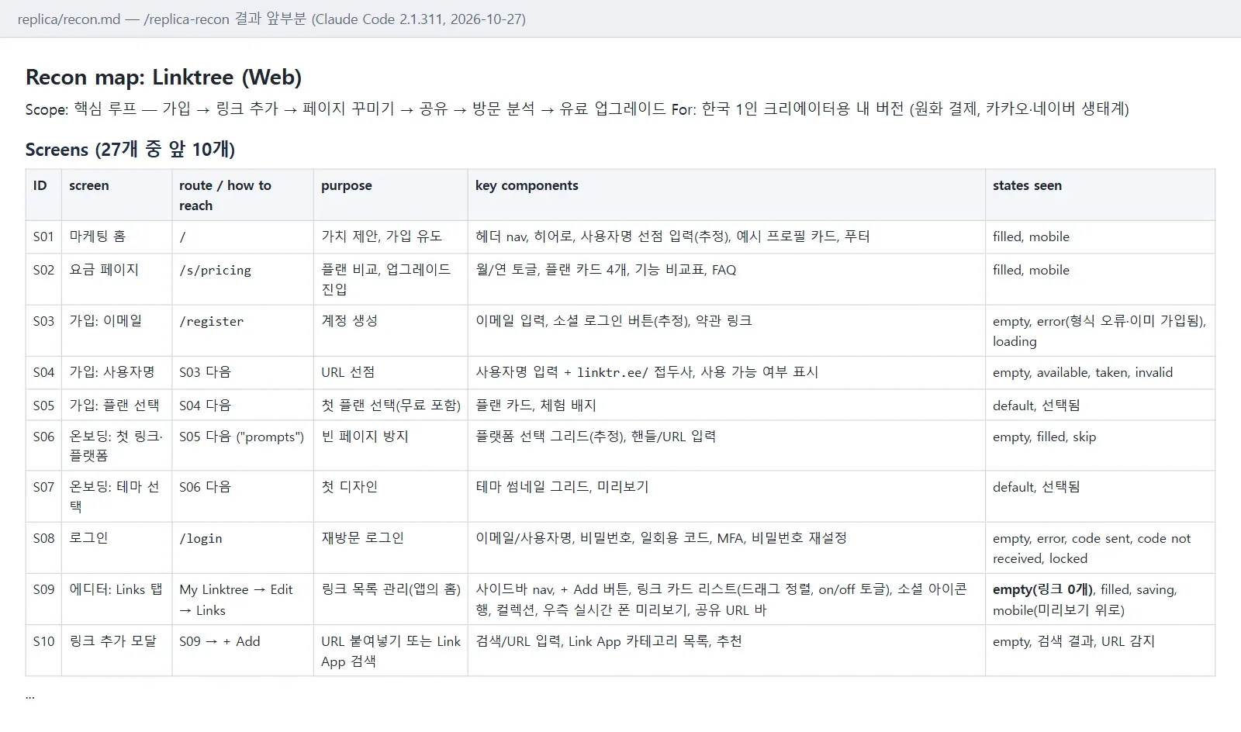Click the 'Scope: 핵심 루프' description line

pyautogui.click(x=577, y=109)
